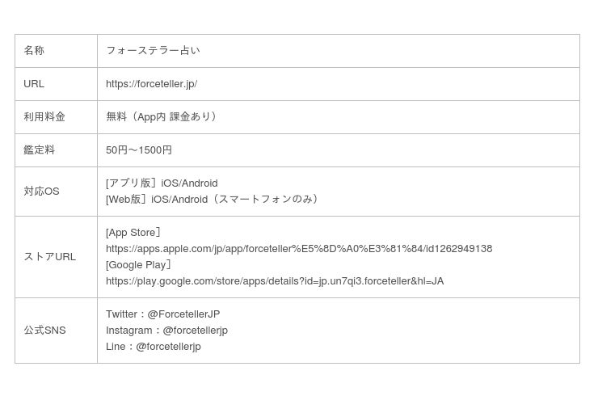Open the Apple App Store URL
This screenshot has width=598, height=396.
coord(298,249)
